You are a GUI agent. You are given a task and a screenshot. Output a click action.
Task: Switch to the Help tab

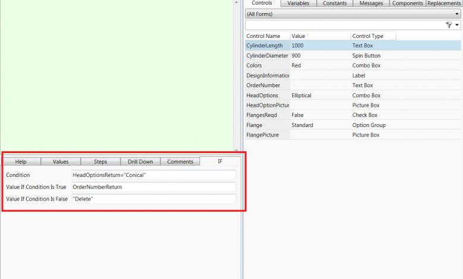(x=21, y=161)
